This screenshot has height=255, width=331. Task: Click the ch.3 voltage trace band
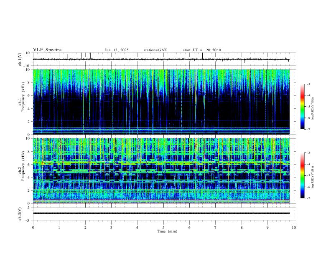click(x=161, y=213)
